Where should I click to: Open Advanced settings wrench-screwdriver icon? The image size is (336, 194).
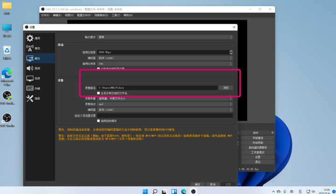pyautogui.click(x=30, y=98)
